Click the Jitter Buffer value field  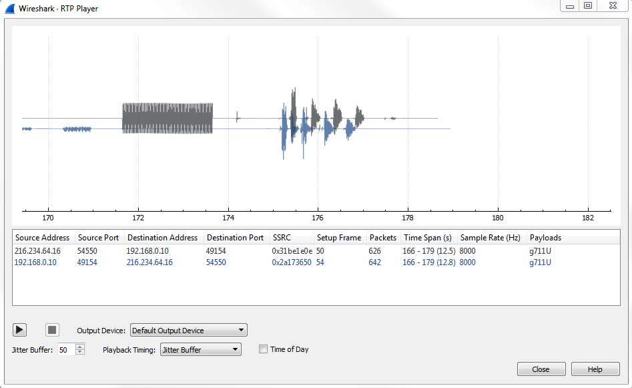[x=66, y=349]
